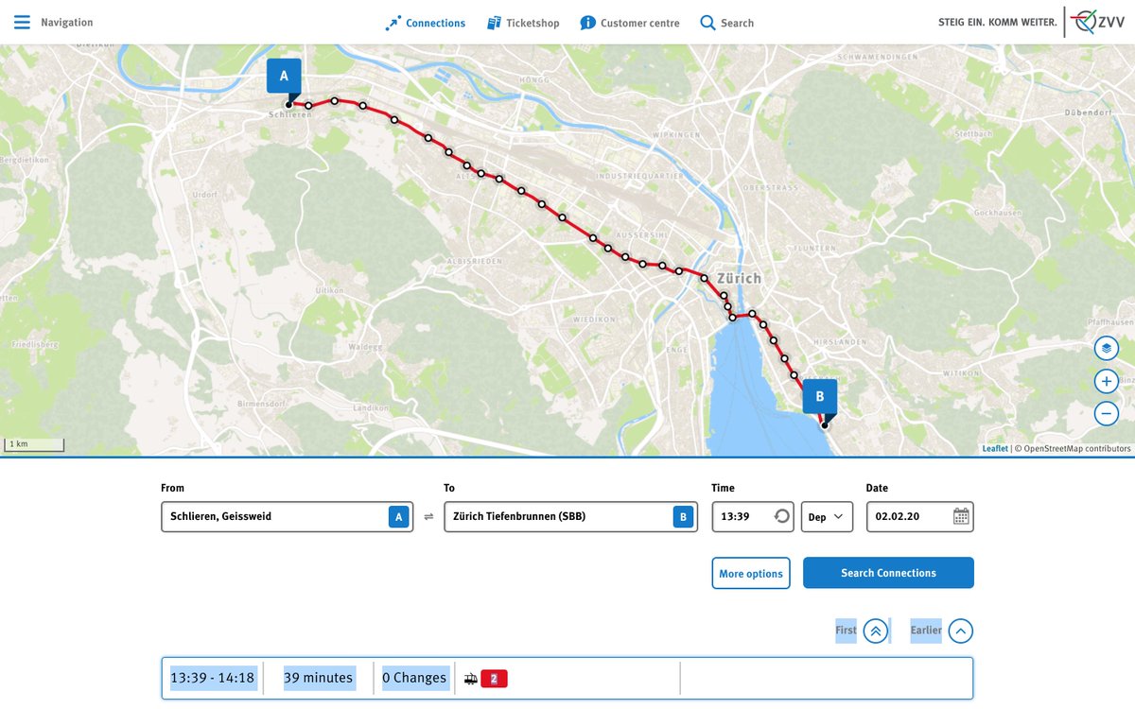Click the tram icon in the result row
This screenshot has width=1135, height=709.
[x=471, y=679]
